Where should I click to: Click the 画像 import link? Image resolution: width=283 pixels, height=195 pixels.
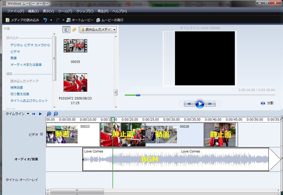pyautogui.click(x=14, y=58)
